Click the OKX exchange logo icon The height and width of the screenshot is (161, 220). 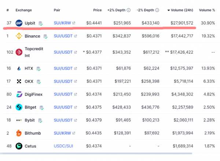click(x=19, y=81)
